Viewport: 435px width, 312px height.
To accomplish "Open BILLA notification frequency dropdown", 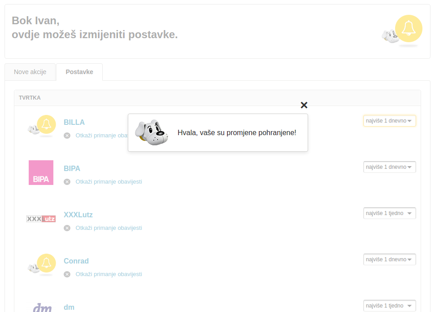I will (389, 121).
